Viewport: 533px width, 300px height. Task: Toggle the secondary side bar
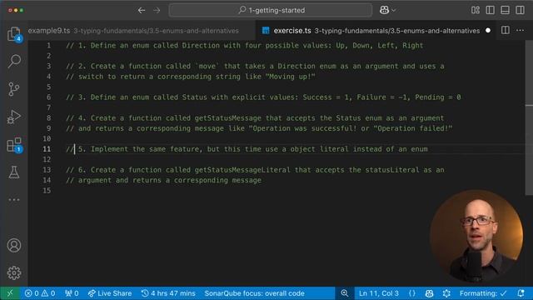click(520, 10)
